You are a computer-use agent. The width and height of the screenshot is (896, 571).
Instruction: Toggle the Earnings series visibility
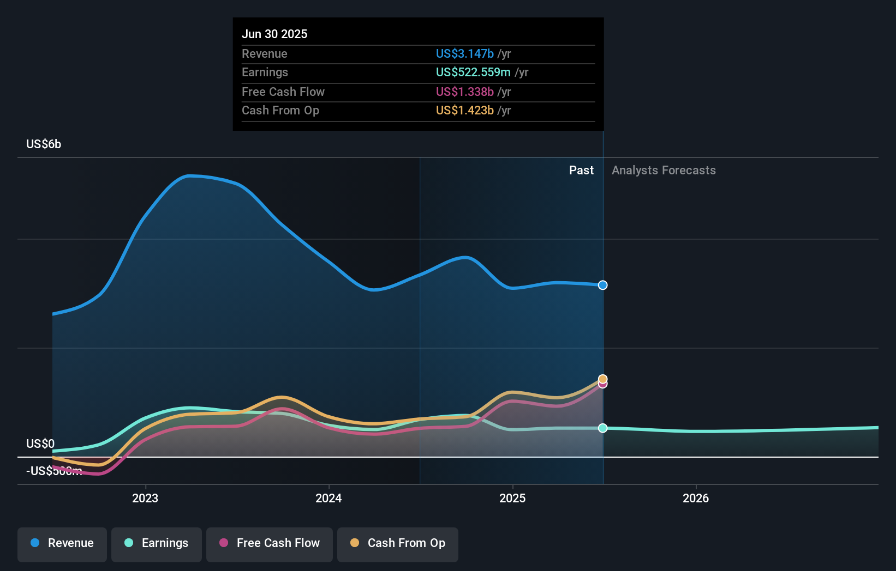[x=157, y=544]
